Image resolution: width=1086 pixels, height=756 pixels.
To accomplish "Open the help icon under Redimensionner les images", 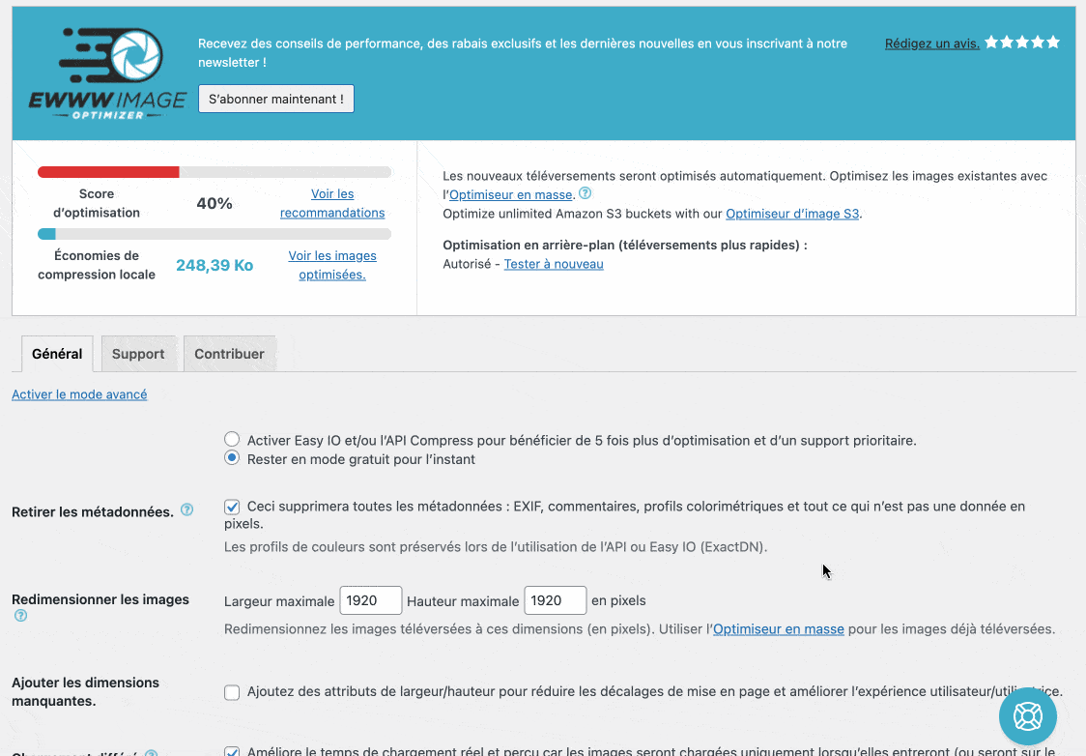I will pyautogui.click(x=17, y=616).
